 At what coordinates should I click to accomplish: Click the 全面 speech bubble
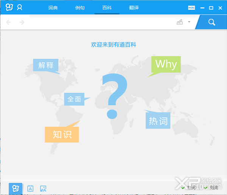coord(74,99)
